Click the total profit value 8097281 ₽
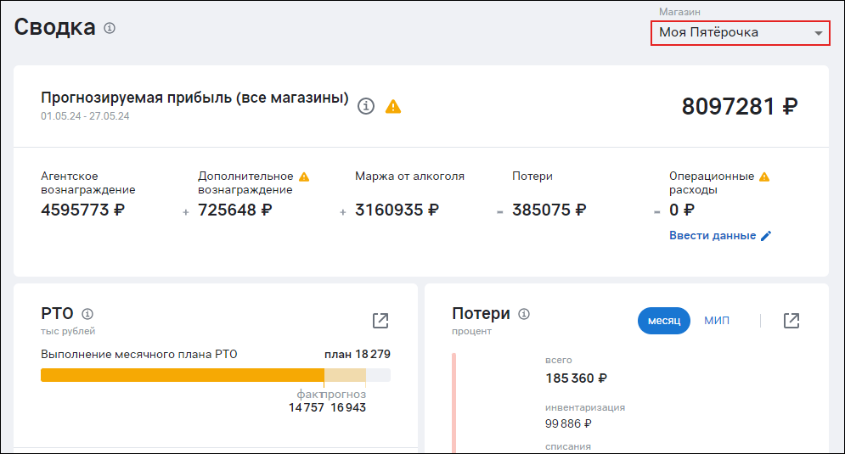 (740, 106)
